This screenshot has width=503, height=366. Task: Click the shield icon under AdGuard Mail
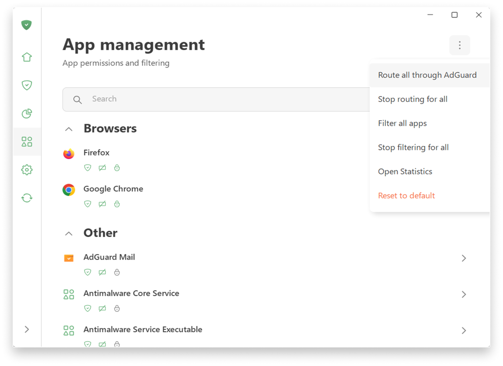pyautogui.click(x=88, y=272)
